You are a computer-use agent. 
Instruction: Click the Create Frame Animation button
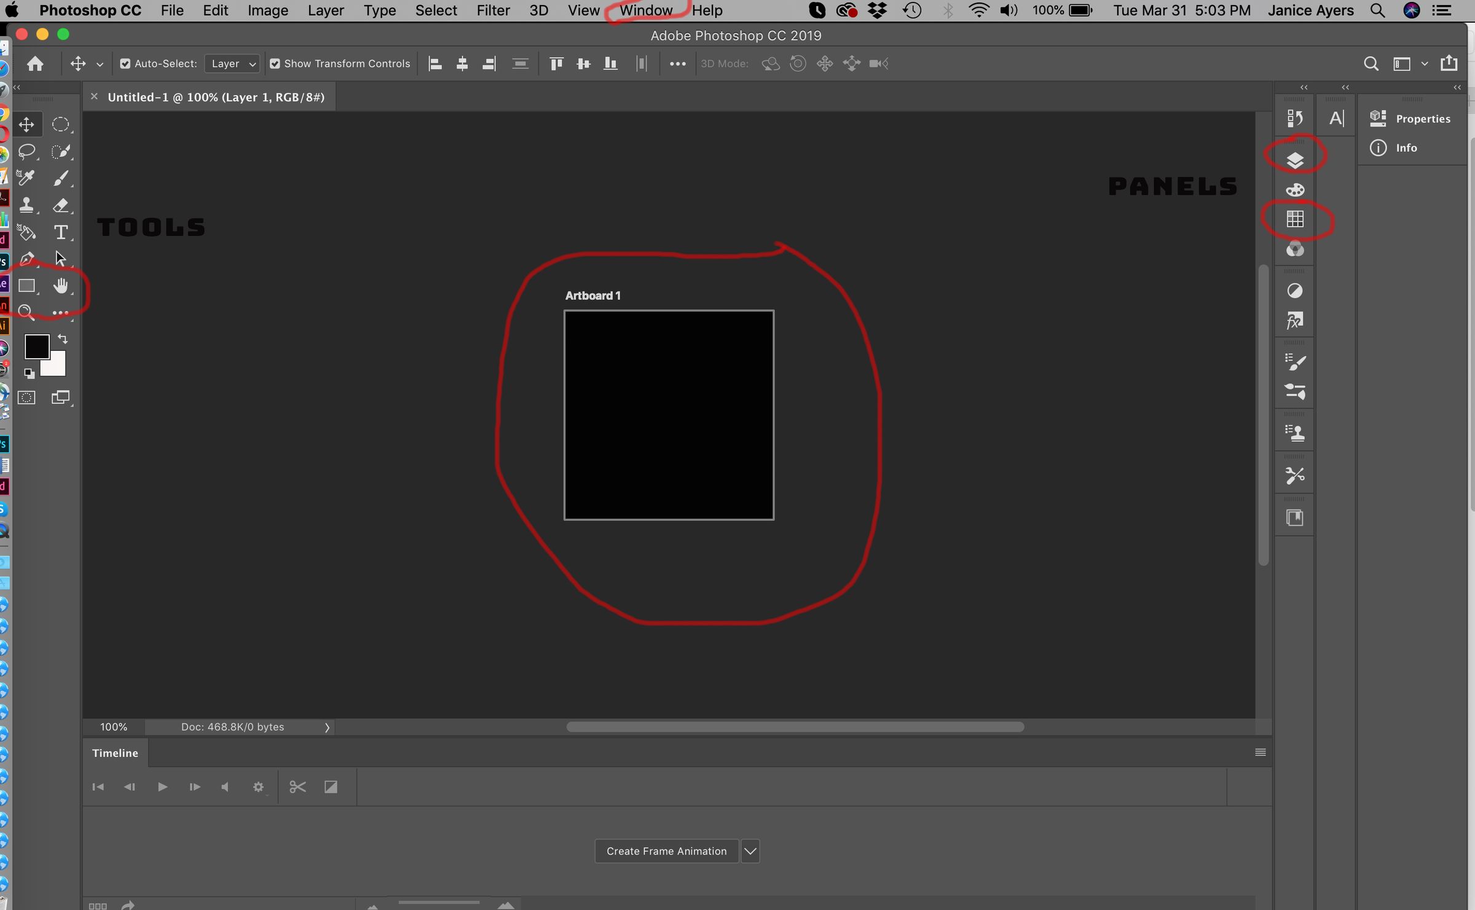click(x=666, y=851)
